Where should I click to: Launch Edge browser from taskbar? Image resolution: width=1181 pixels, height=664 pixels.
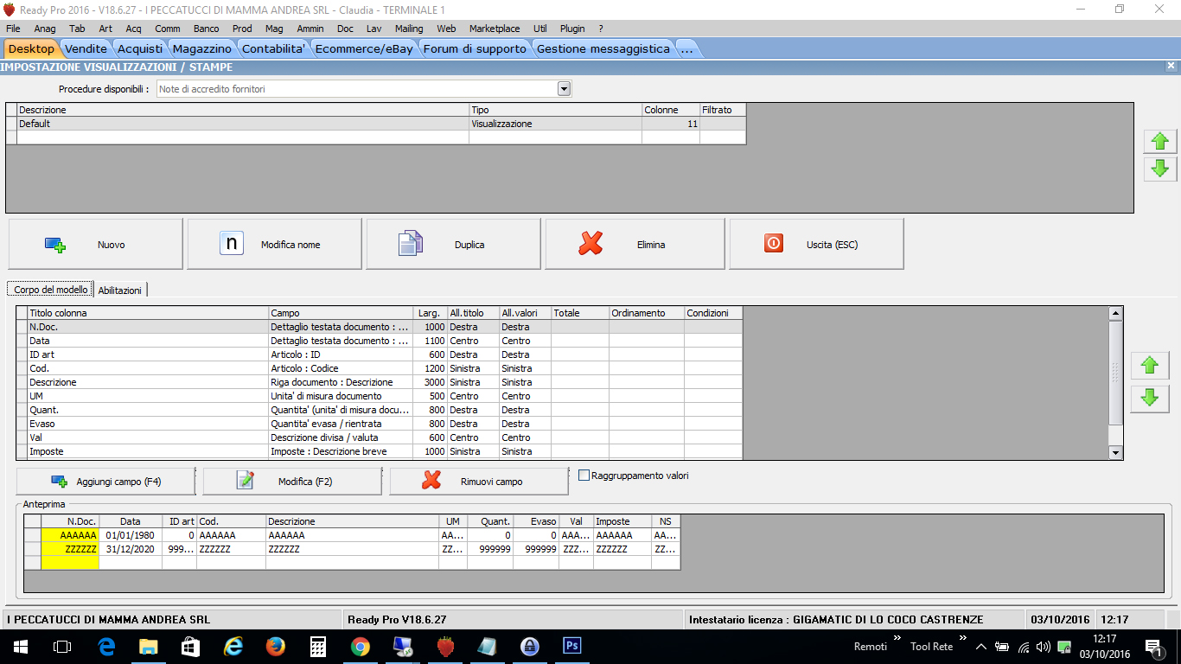click(106, 646)
